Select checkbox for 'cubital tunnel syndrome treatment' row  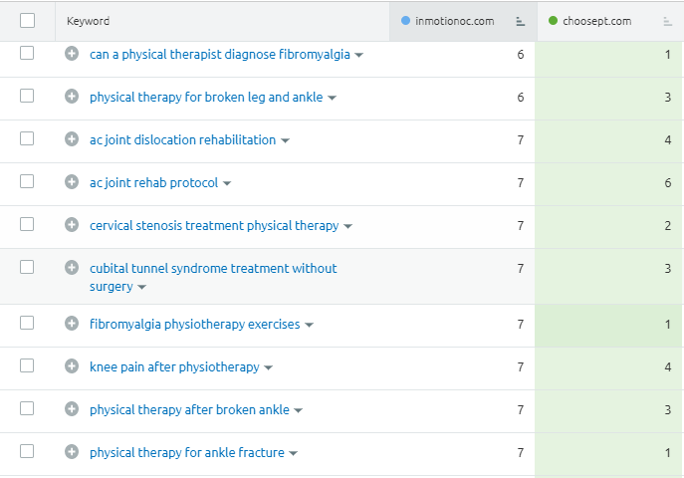point(27,267)
